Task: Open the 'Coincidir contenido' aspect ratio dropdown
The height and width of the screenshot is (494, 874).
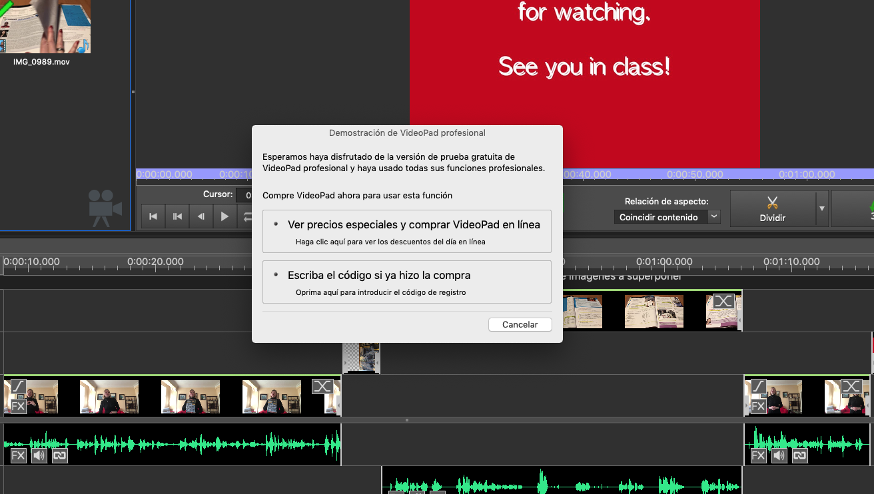Action: click(x=666, y=216)
